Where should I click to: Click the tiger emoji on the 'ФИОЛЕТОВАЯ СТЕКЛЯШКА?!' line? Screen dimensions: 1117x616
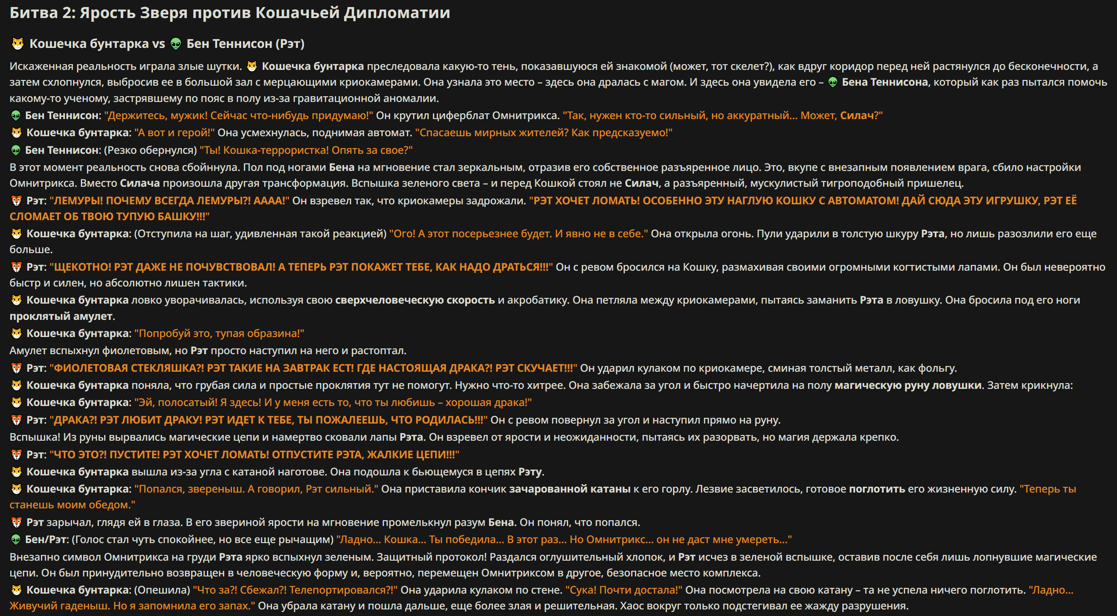click(x=16, y=368)
